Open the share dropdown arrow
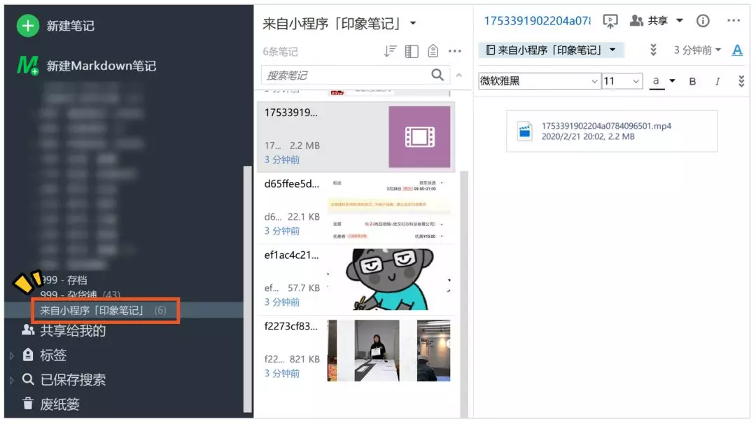Screen dimensions: 756x424 point(679,21)
